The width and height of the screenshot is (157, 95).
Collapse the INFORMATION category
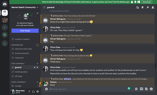pos(16,45)
